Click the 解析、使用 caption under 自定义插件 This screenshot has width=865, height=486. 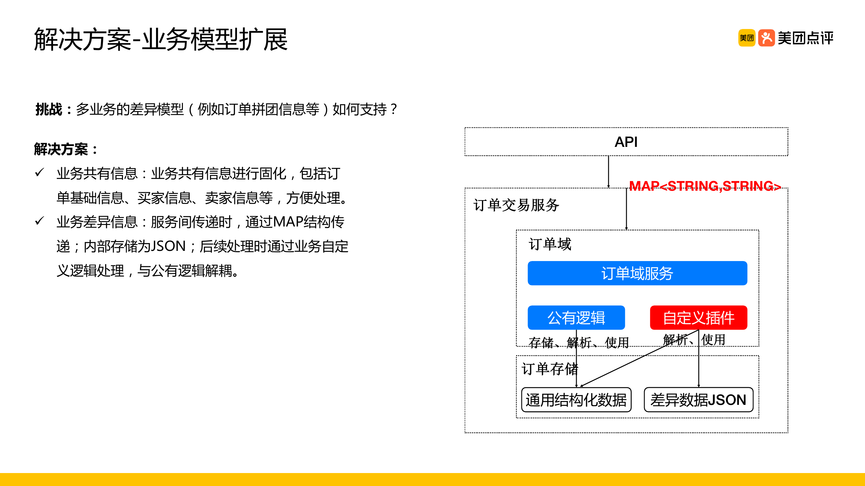(x=694, y=339)
